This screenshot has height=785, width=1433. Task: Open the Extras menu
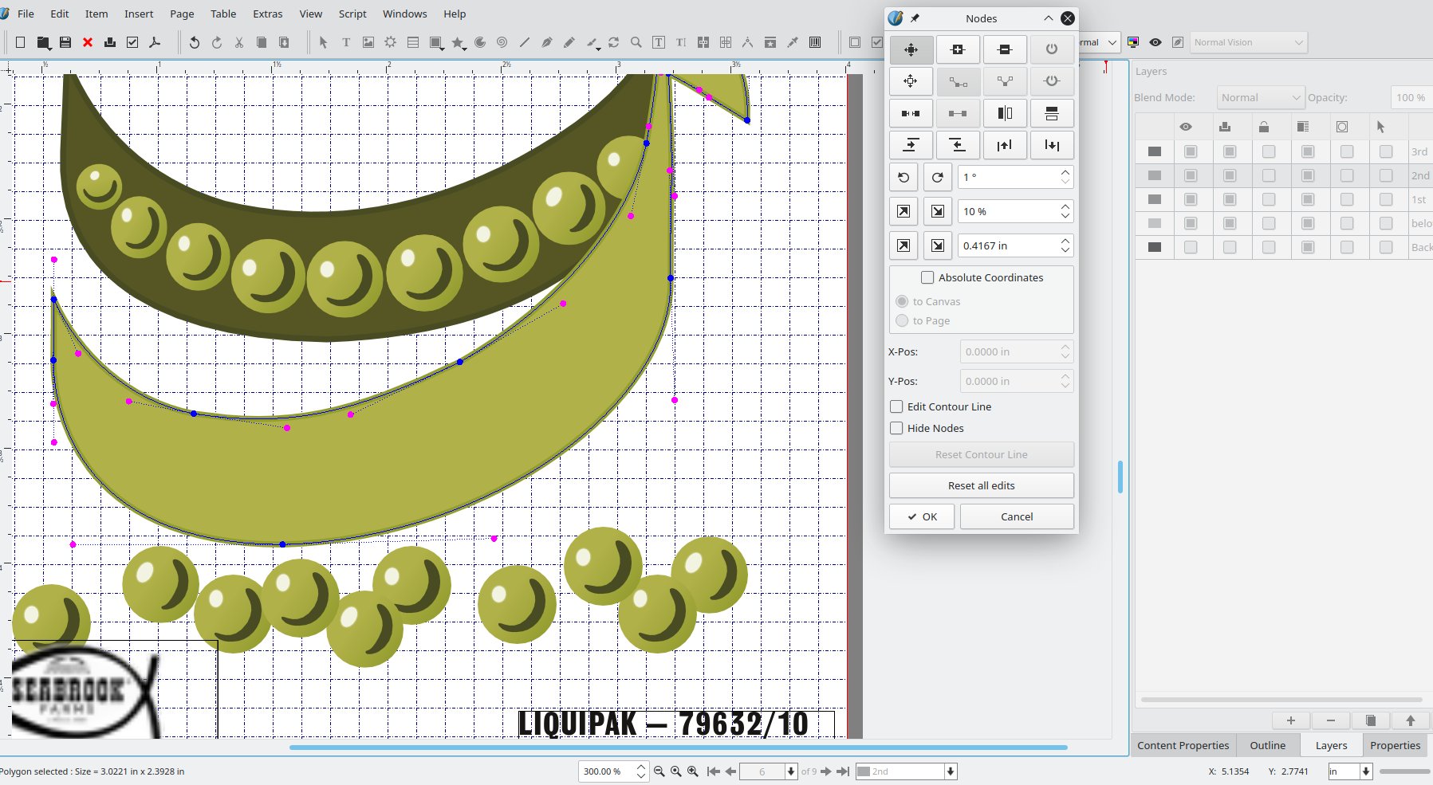[268, 14]
